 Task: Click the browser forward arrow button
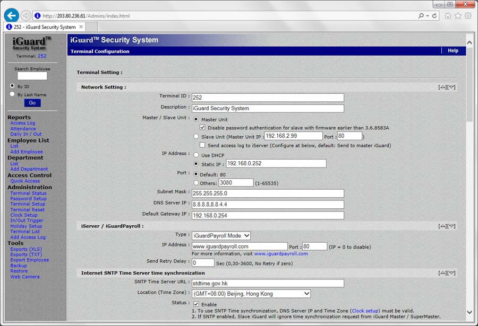click(26, 15)
